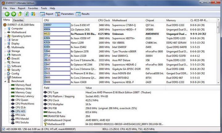Screen dimensions: 222x133
Task: Expand the Database tree node
Action: click(5, 77)
